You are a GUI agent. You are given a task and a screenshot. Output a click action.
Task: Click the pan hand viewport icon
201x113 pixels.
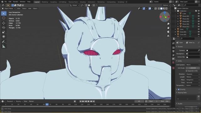tap(168, 28)
